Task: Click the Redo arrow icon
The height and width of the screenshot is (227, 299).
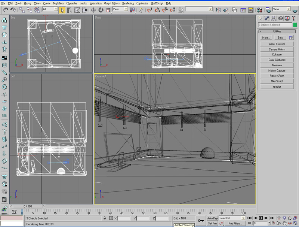Action: (13, 10)
